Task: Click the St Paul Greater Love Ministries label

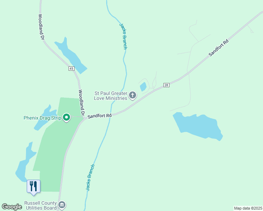Action: point(111,96)
